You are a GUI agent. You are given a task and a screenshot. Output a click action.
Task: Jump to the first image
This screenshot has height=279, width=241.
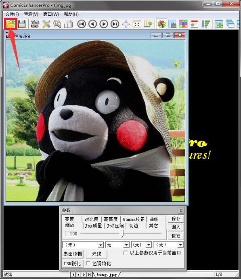coord(82,24)
